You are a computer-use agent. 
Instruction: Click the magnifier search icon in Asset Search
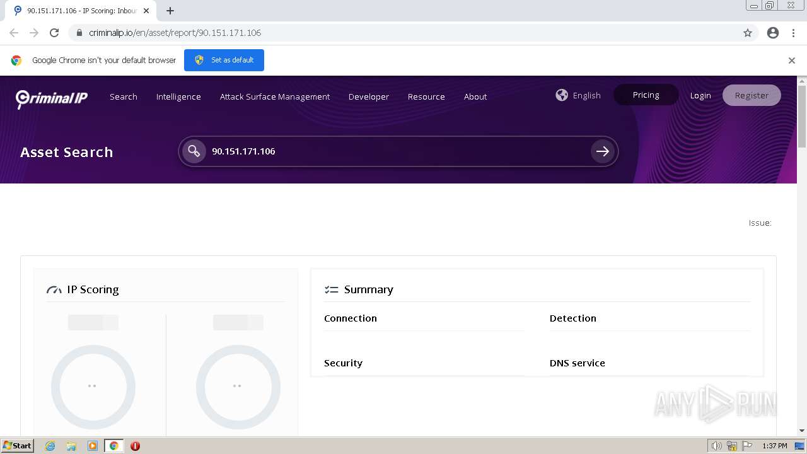point(194,151)
